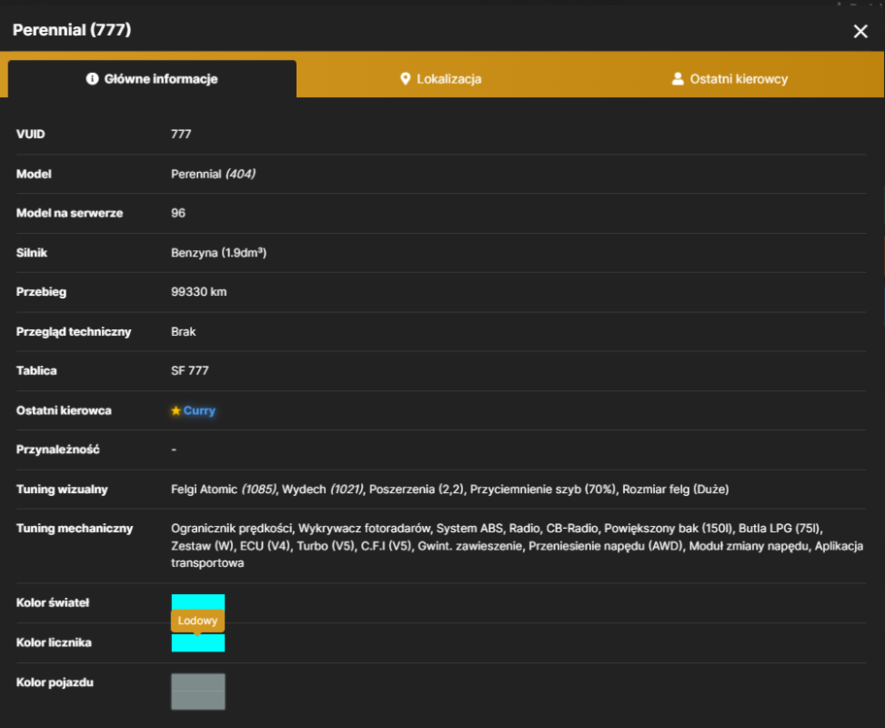Click the person icon beside Ostatni kierowcy
The width and height of the screenshot is (885, 728).
677,79
